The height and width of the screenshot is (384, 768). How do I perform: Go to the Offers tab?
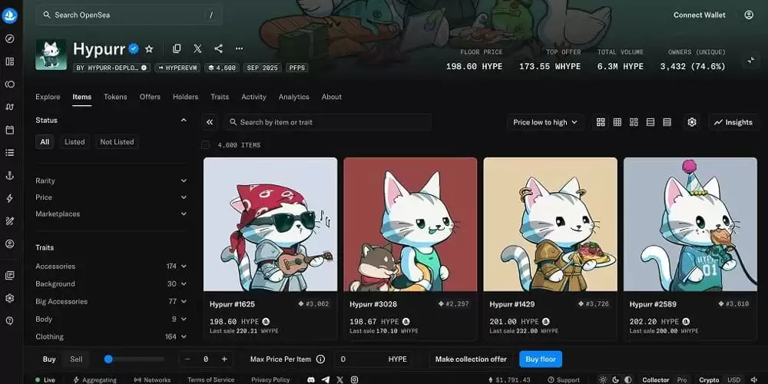coord(150,97)
